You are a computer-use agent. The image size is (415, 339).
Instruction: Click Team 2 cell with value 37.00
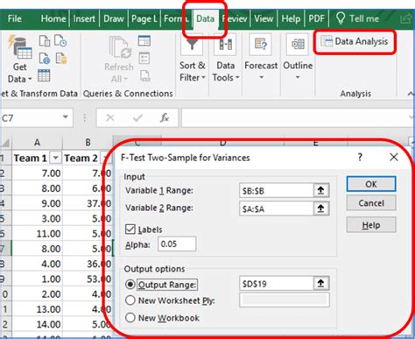click(88, 203)
